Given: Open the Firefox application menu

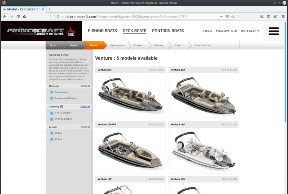Looking at the screenshot, I should [283, 17].
